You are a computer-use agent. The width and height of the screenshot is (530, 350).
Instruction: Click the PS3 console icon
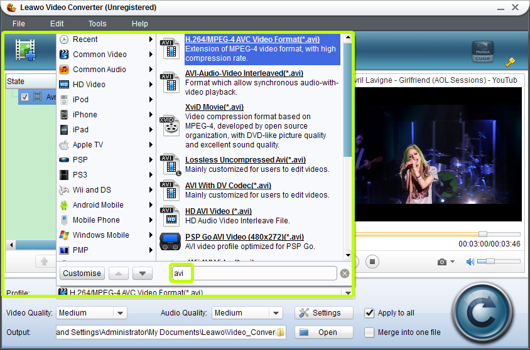[64, 175]
